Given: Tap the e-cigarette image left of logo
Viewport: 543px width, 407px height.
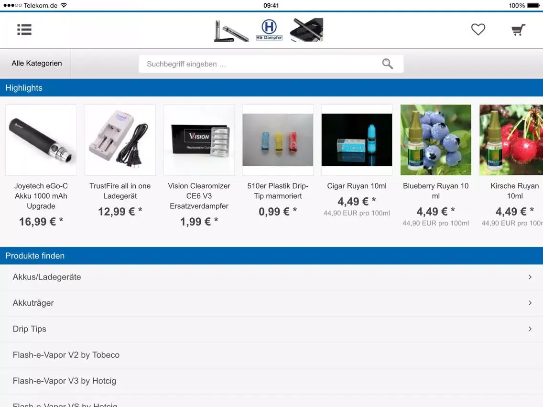Looking at the screenshot, I should (x=231, y=31).
